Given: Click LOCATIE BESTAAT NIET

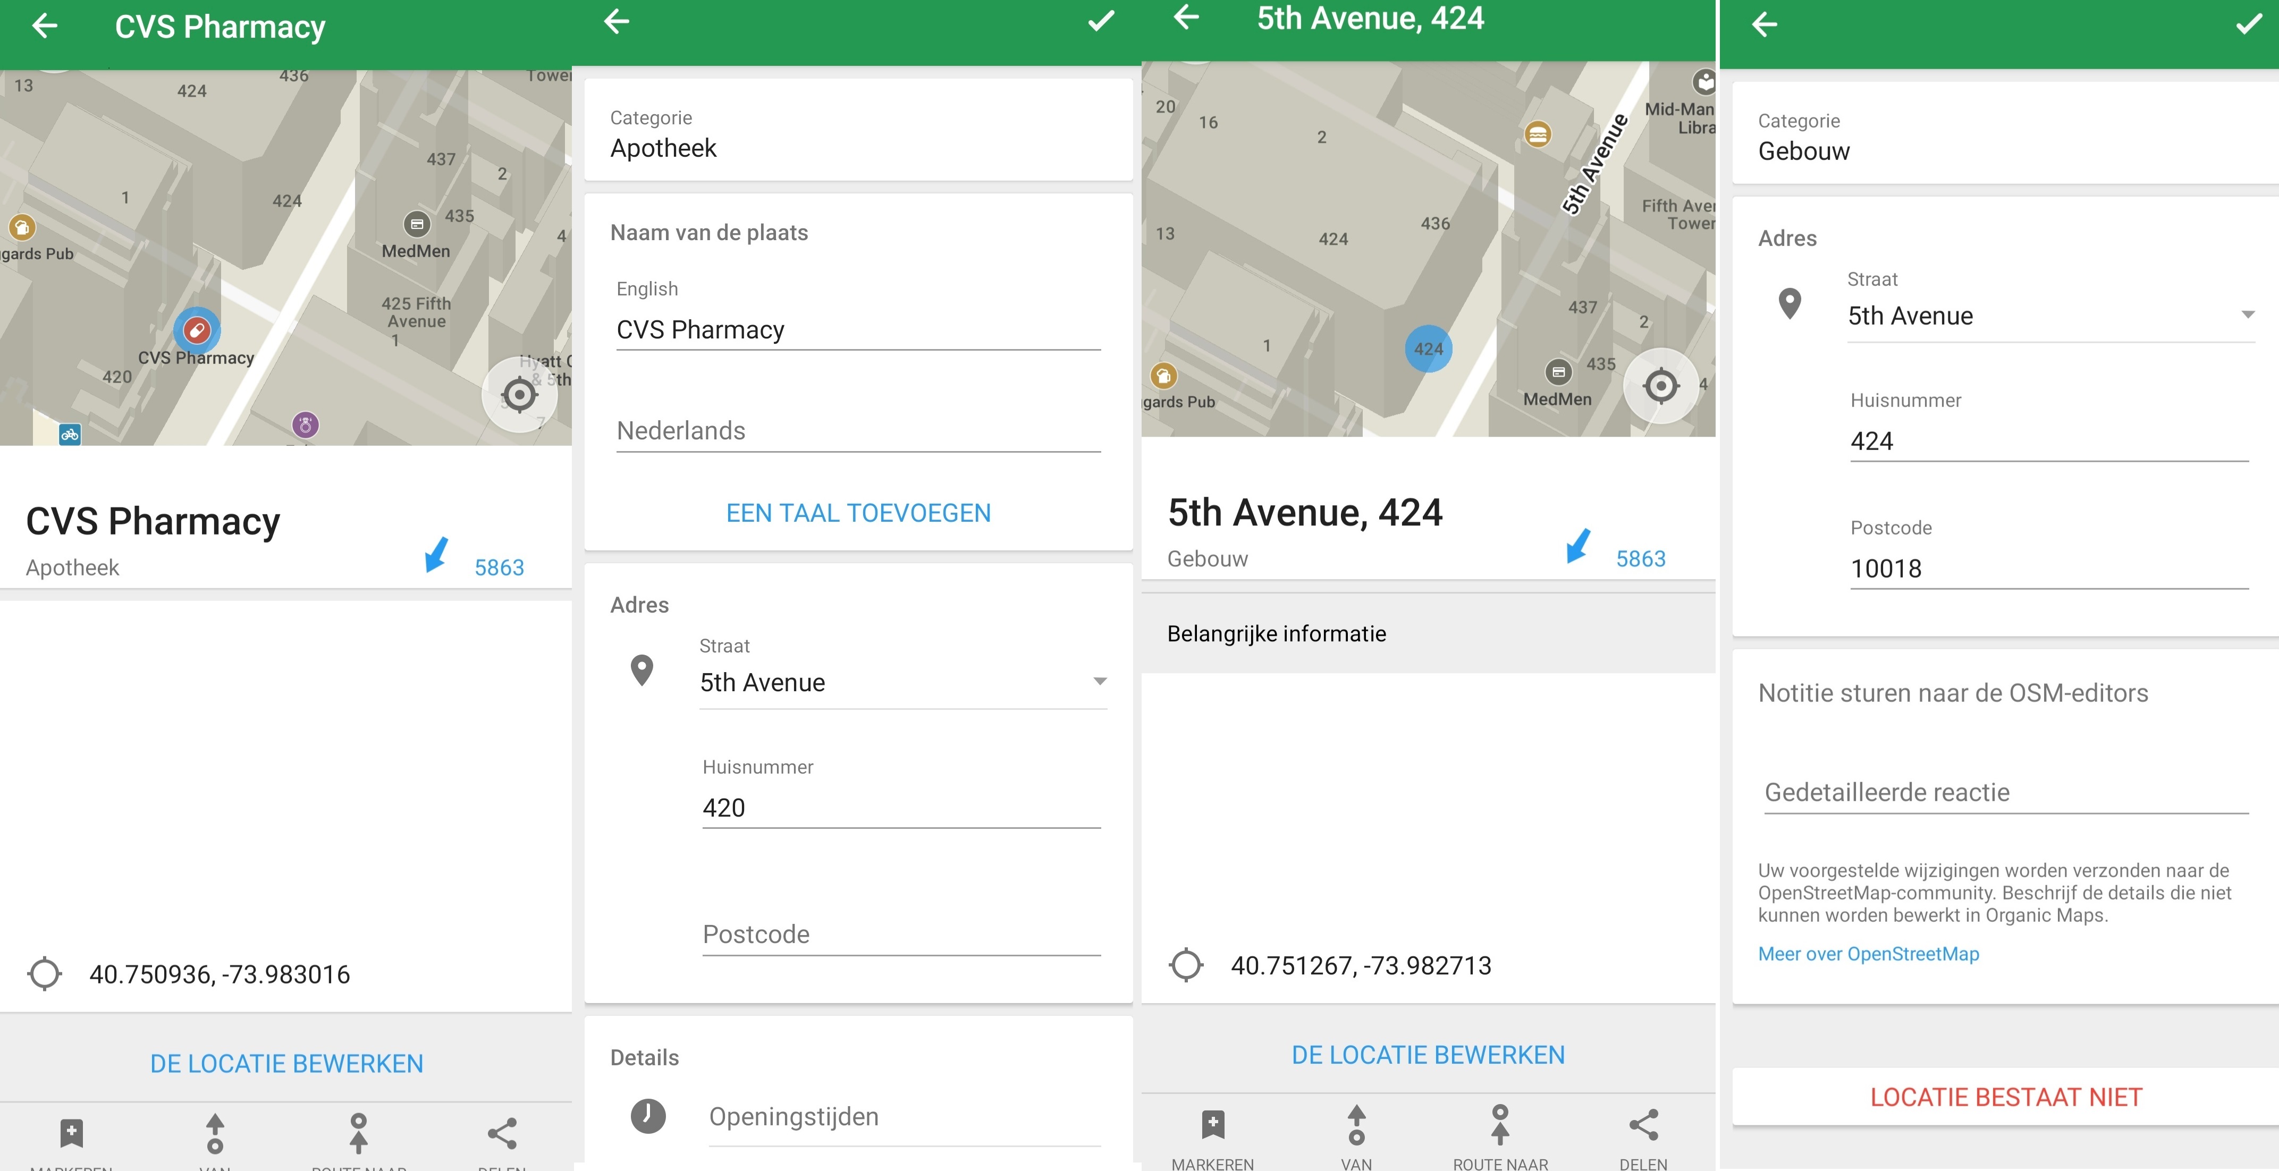Looking at the screenshot, I should (2005, 1097).
